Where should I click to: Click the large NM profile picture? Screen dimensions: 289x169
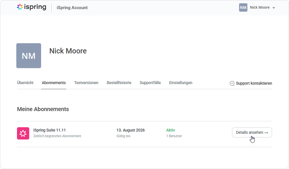pos(29,56)
